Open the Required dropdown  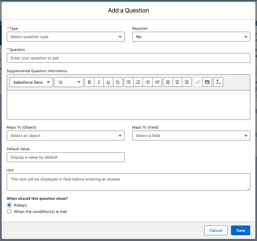(191, 37)
